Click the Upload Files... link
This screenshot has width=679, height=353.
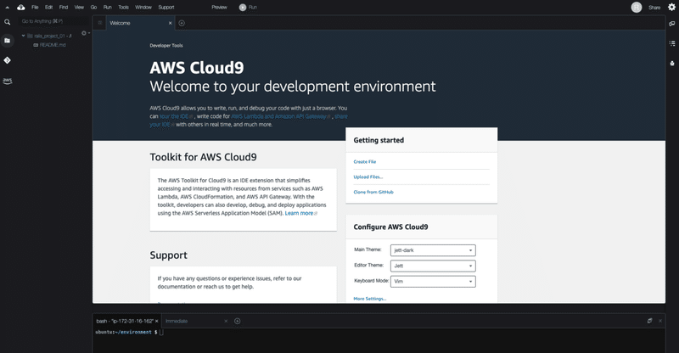(368, 176)
